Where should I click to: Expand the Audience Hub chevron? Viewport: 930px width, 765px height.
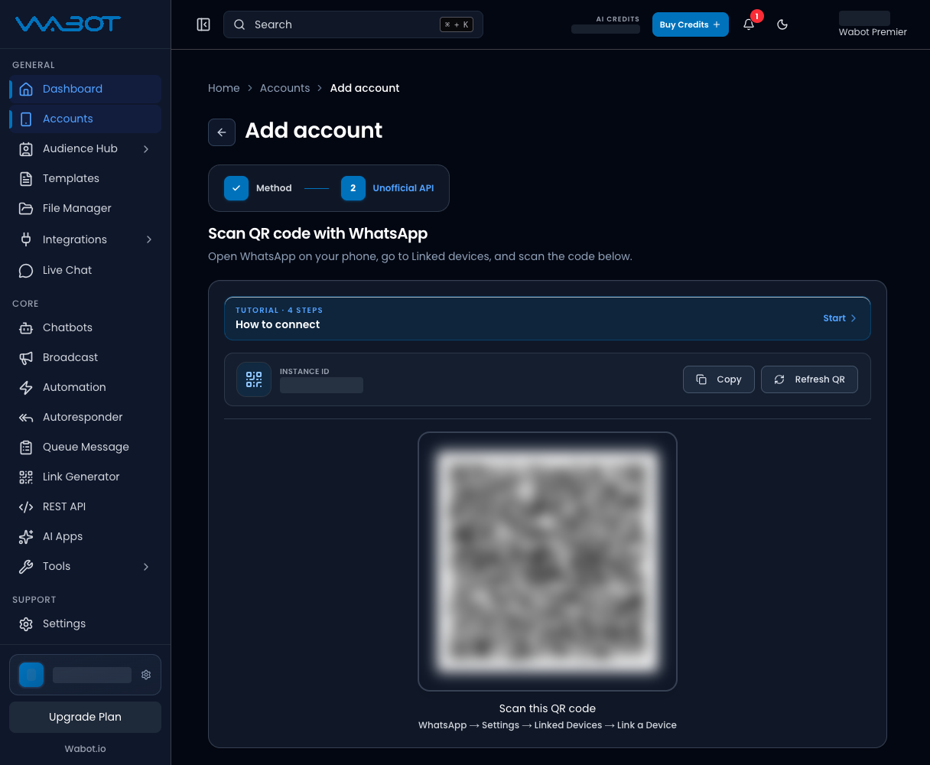point(146,148)
